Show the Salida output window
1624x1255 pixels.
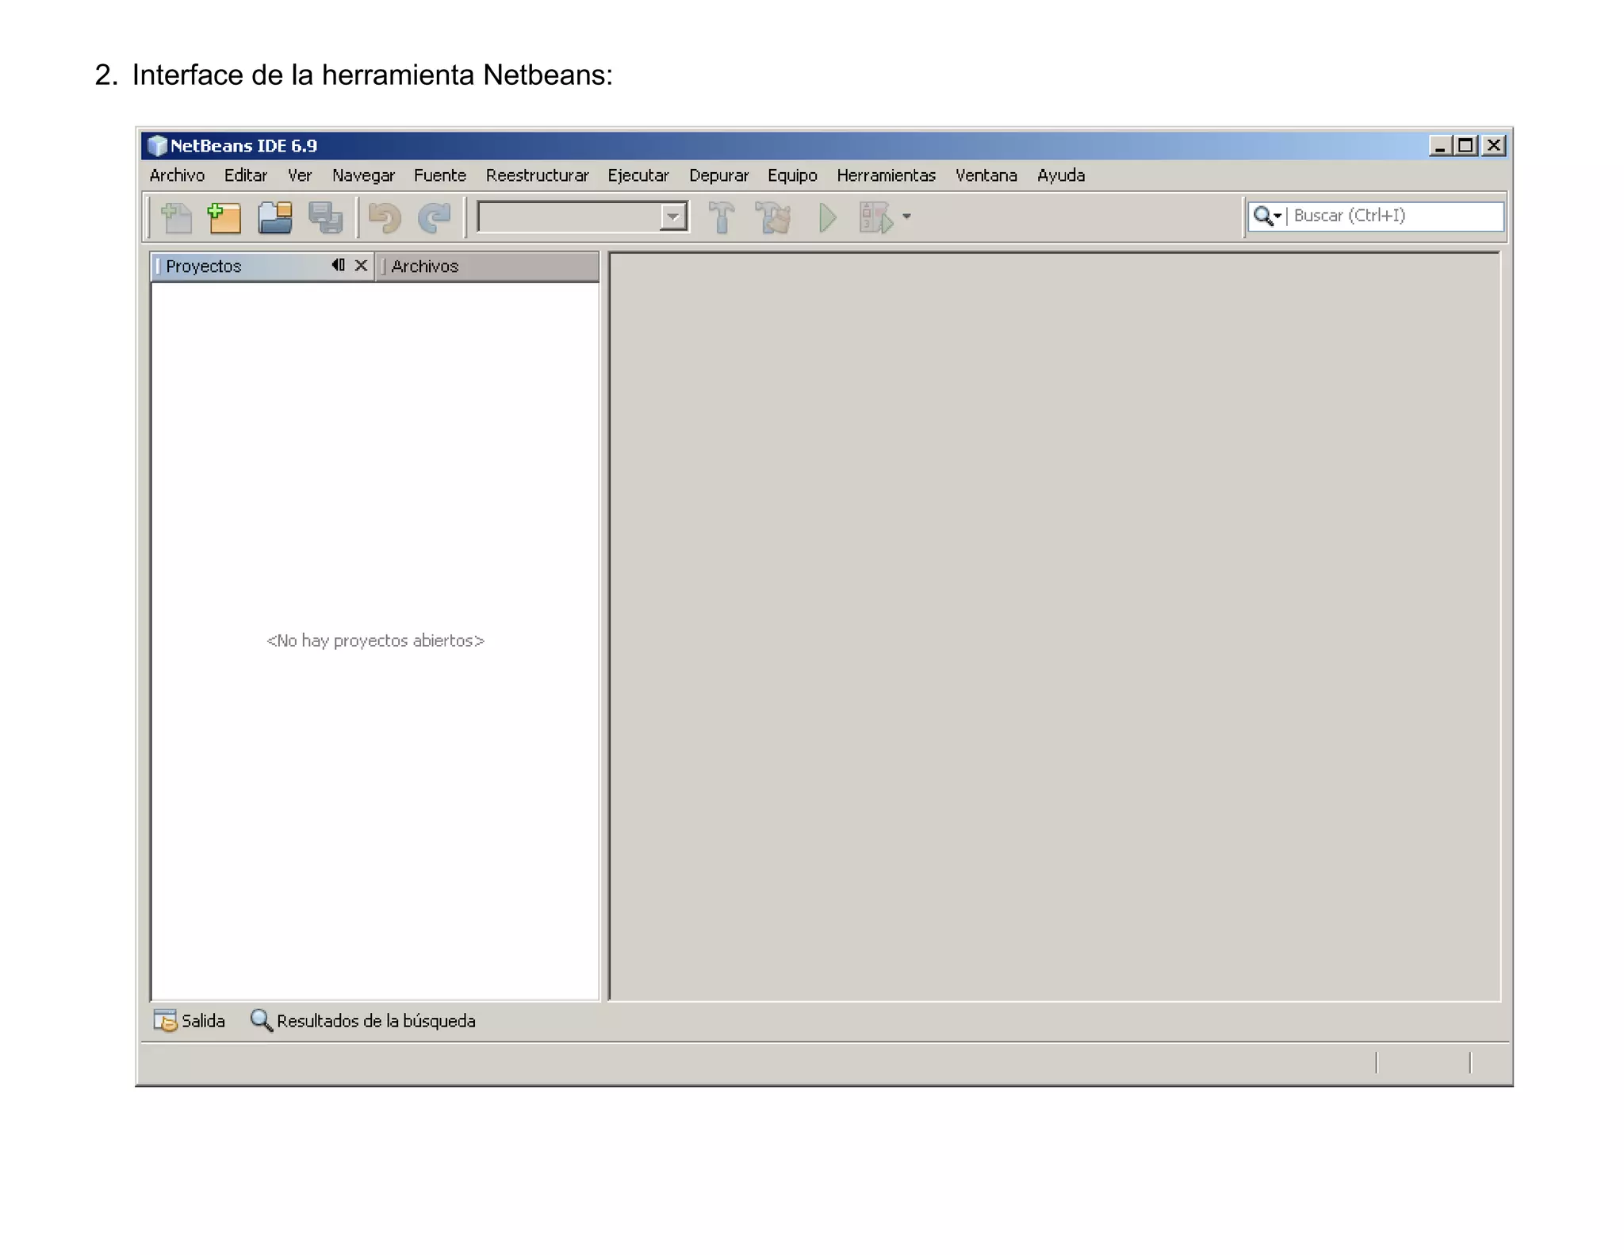coord(190,1021)
